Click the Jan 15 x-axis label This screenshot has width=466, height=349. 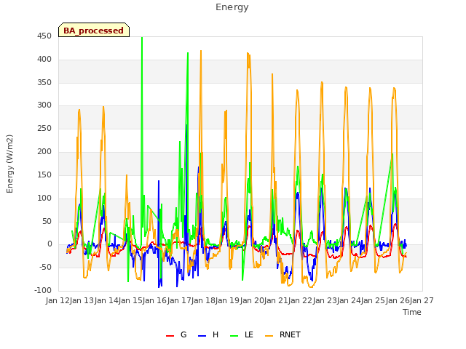[x=130, y=300]
